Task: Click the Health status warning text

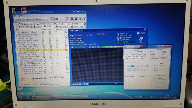Action: tap(35, 84)
